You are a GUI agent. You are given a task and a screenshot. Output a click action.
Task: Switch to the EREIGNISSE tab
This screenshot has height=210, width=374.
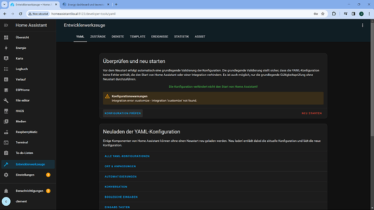point(159,37)
